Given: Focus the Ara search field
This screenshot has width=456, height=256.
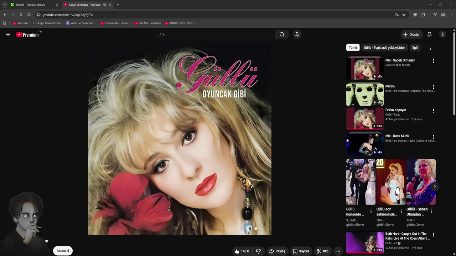Looking at the screenshot, I should 215,34.
